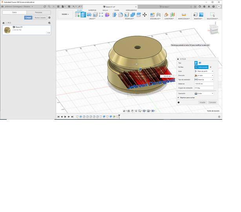Click the Cargar button

point(28,18)
